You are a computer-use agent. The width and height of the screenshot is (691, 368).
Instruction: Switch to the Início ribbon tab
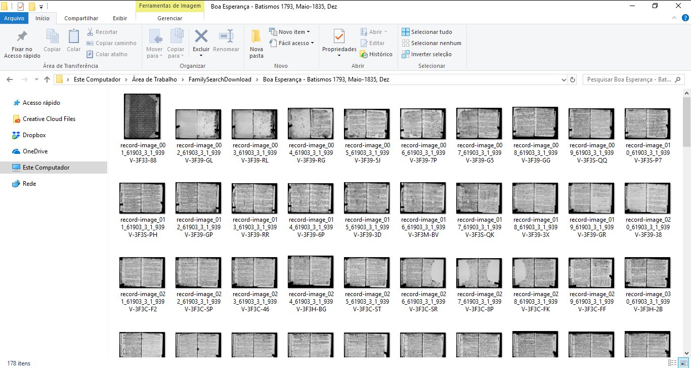pyautogui.click(x=42, y=18)
